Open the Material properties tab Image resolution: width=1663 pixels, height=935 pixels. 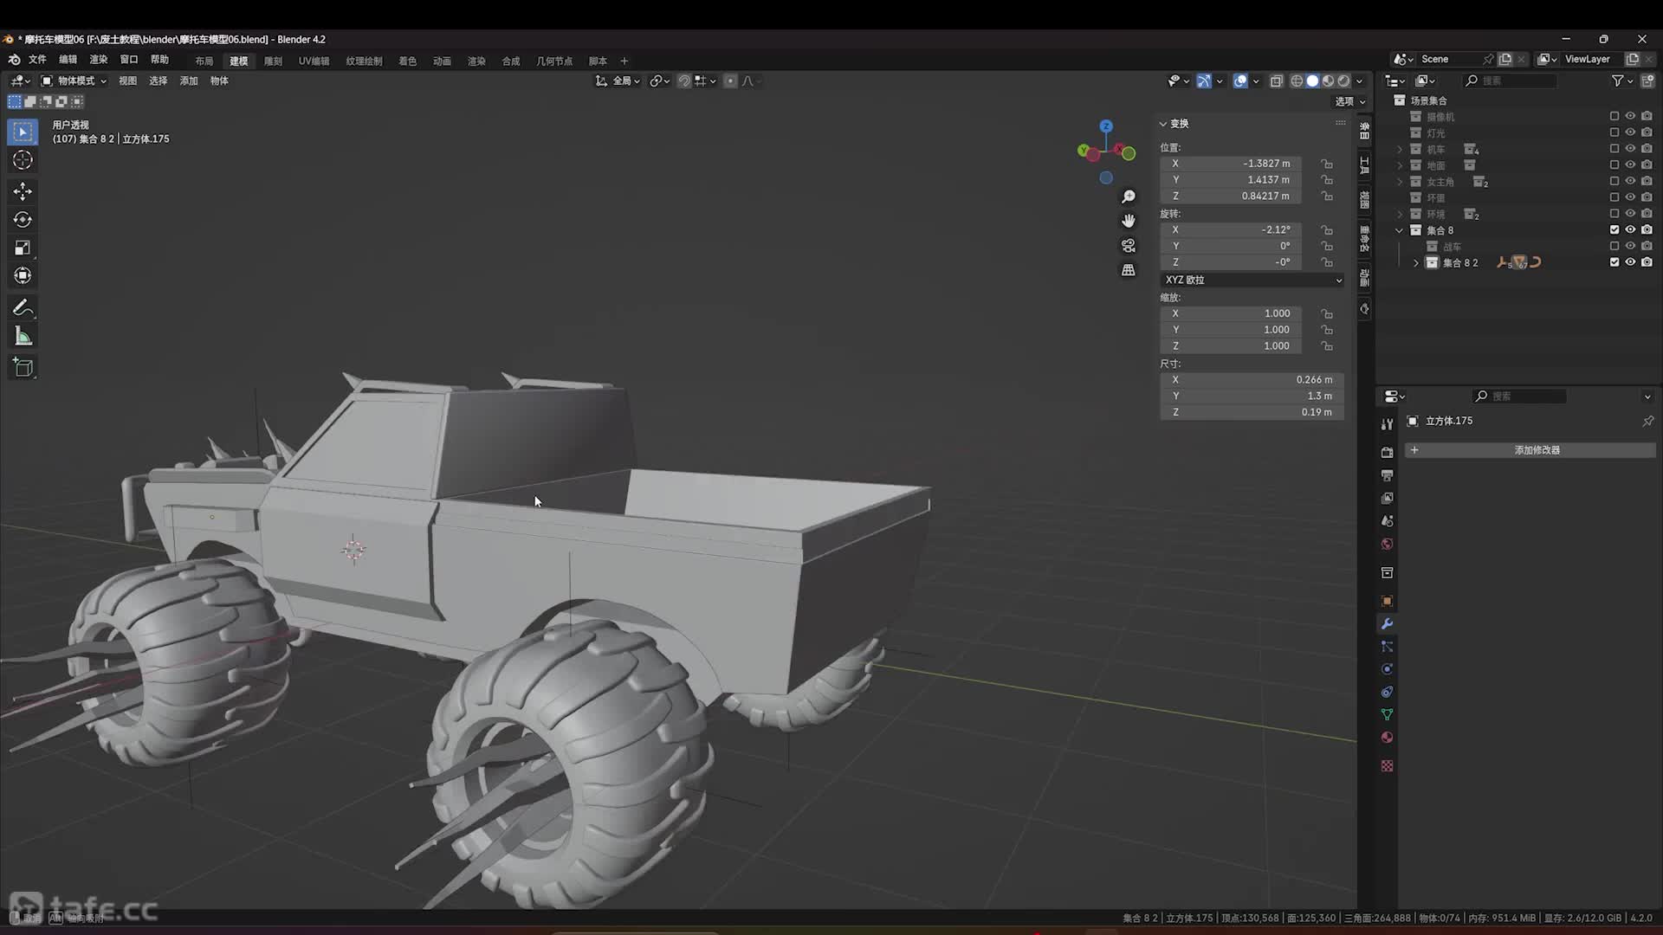[1387, 738]
